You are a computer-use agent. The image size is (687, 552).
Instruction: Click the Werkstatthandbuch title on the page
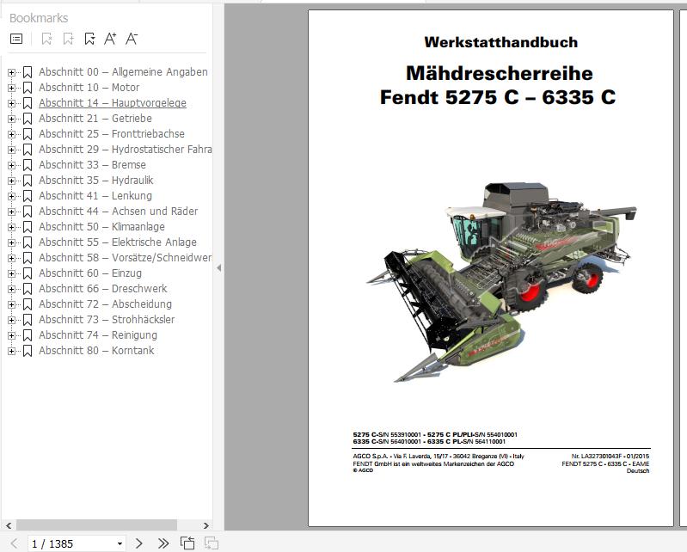[500, 42]
